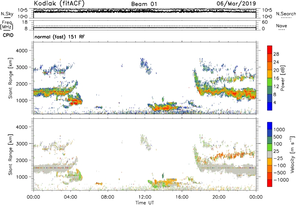Click the 'N.Sky' legend label
The width and height of the screenshot is (296, 205).
click(7, 14)
